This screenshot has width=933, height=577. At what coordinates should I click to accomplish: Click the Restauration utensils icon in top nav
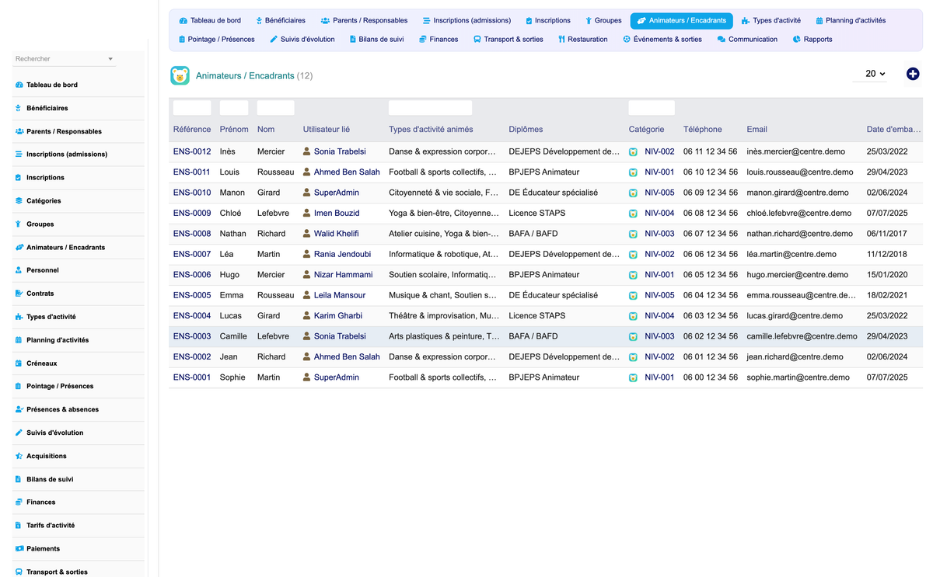(x=561, y=39)
